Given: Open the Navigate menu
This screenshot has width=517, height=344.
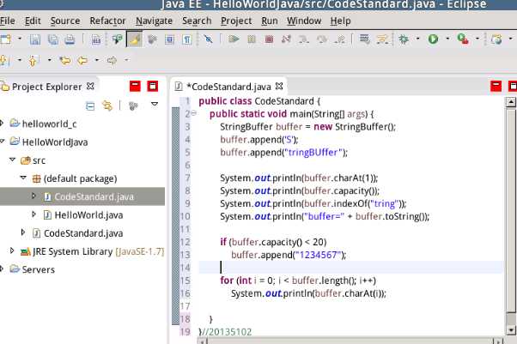Looking at the screenshot, I should click(x=154, y=21).
